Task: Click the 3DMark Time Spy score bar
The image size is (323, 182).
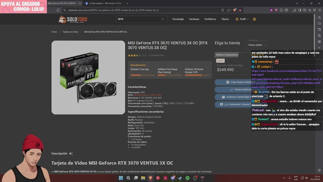Action: point(143,75)
